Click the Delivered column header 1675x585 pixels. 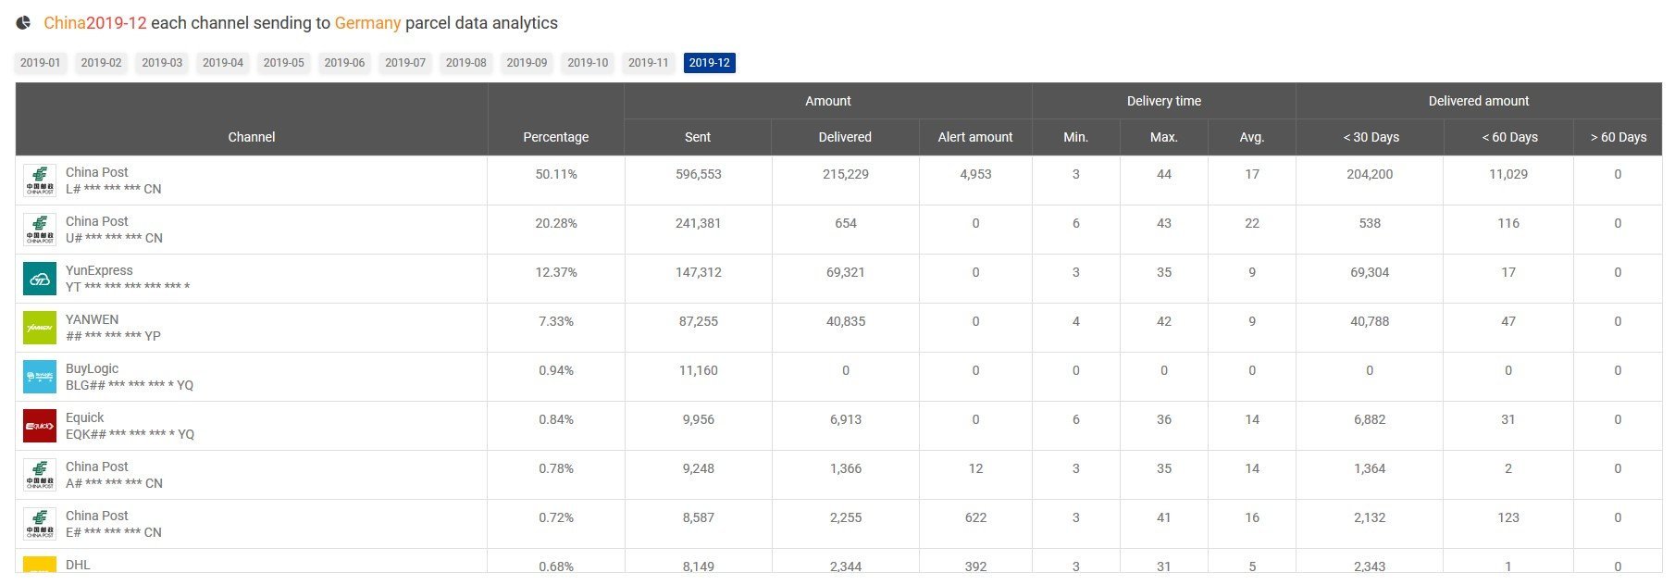coord(845,137)
